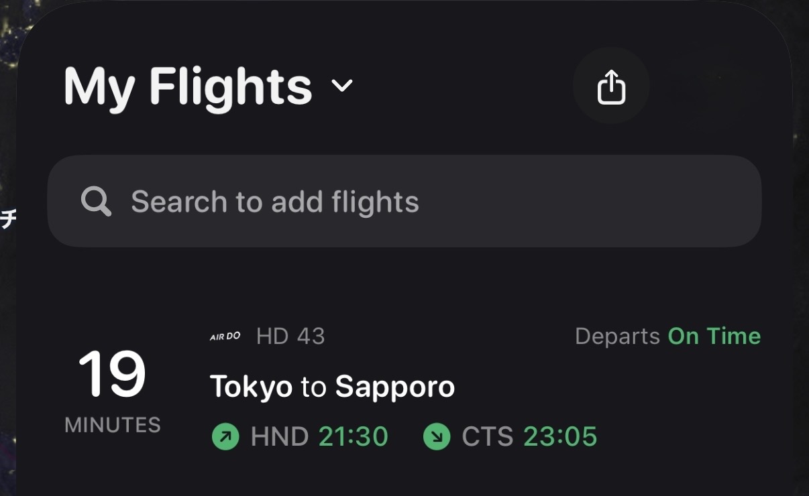Tap the green arrival arrow next to CTS

click(x=437, y=436)
